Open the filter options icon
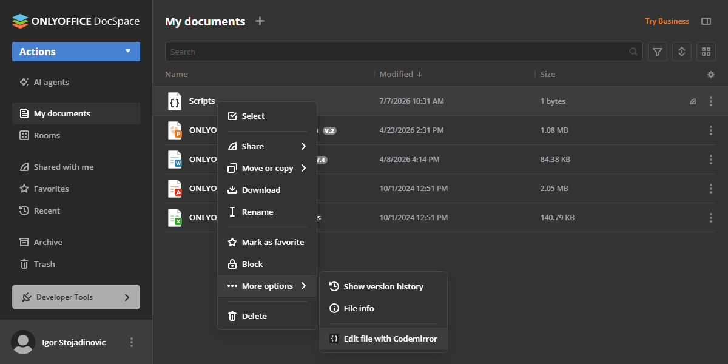Viewport: 728px width, 364px height. point(658,52)
